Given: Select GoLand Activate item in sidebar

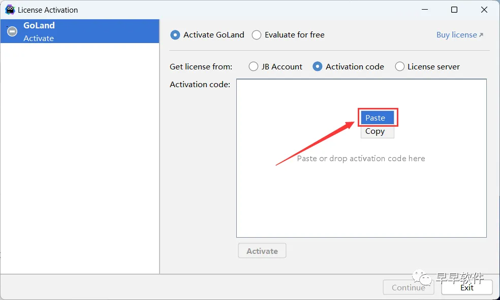Looking at the screenshot, I should pos(80,31).
